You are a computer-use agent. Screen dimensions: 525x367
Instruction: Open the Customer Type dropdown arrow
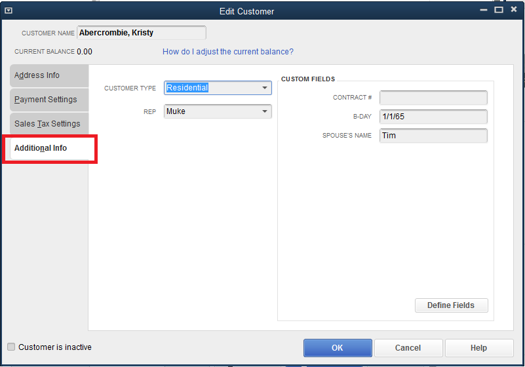[x=265, y=88]
